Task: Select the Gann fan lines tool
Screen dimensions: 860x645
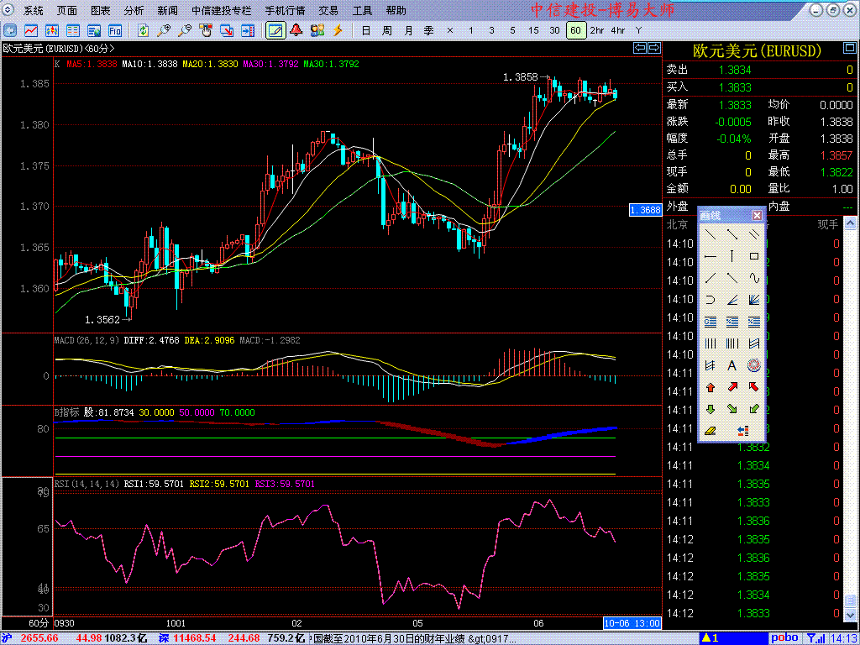Action: 753,300
